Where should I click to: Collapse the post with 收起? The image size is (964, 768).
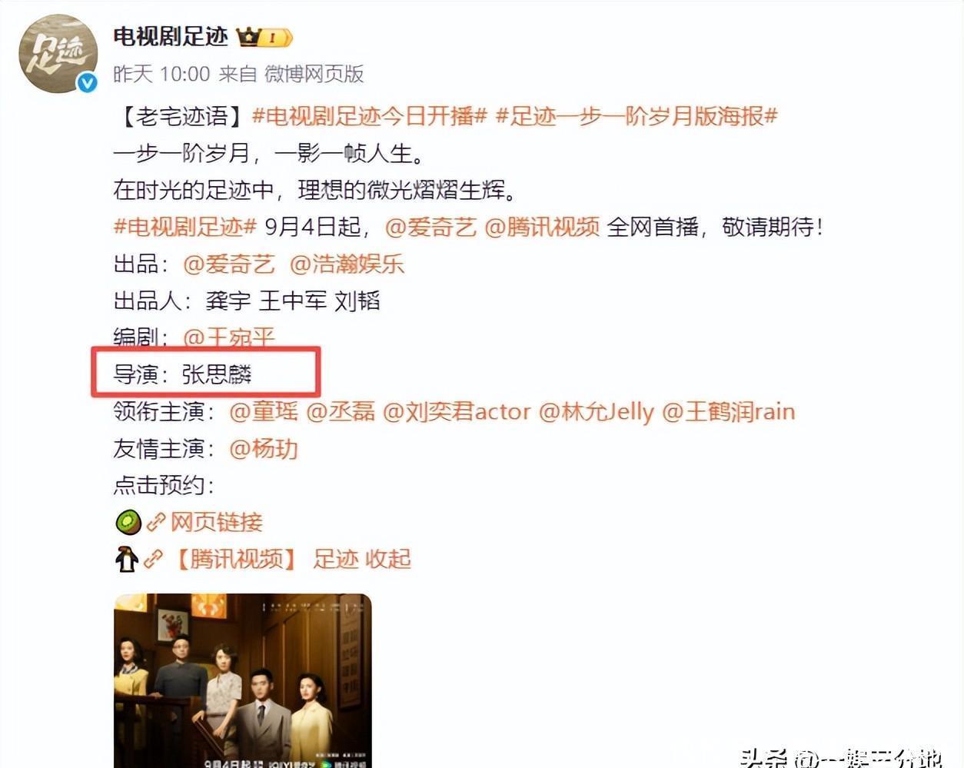pyautogui.click(x=388, y=559)
